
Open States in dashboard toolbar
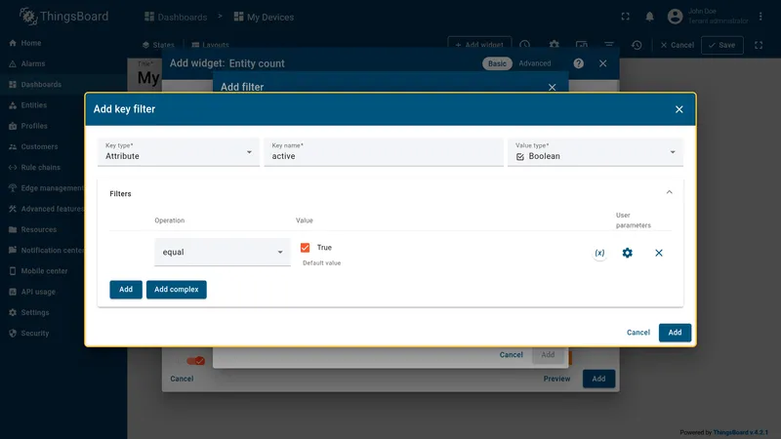pos(158,45)
